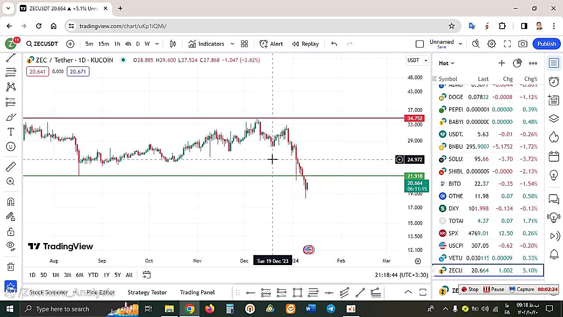Open the ZECUSDT symbol search
Screen dimensions: 563x317
tap(42, 44)
